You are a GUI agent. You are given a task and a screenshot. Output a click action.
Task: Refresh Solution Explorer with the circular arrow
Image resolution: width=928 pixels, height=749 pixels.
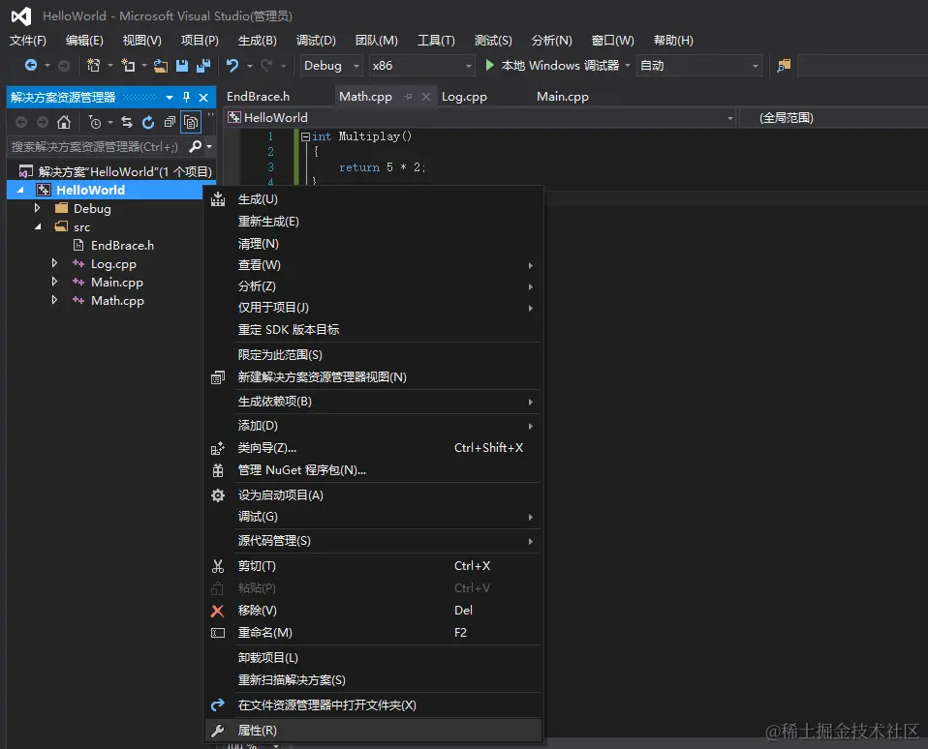point(148,122)
